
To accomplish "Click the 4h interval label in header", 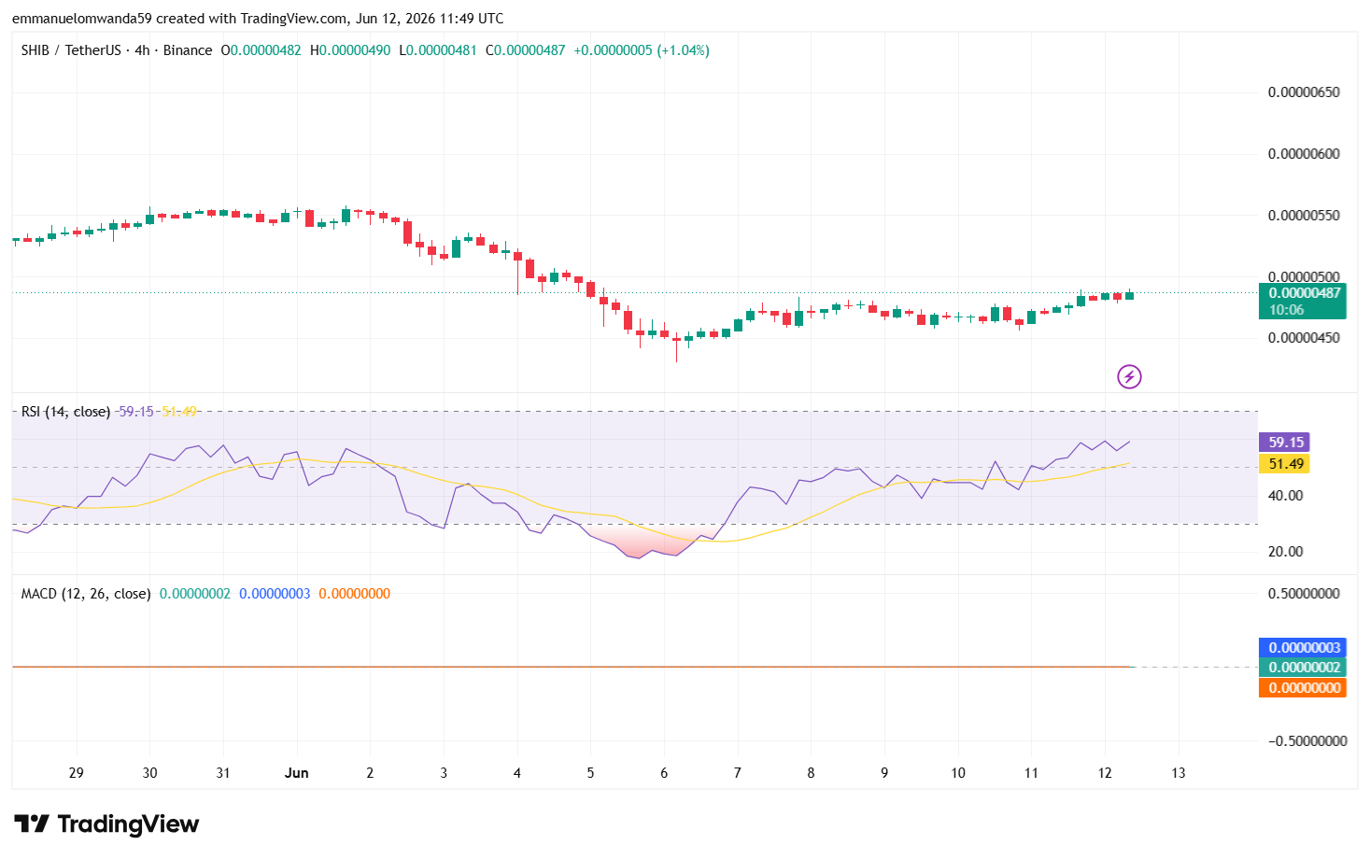I will pyautogui.click(x=142, y=50).
